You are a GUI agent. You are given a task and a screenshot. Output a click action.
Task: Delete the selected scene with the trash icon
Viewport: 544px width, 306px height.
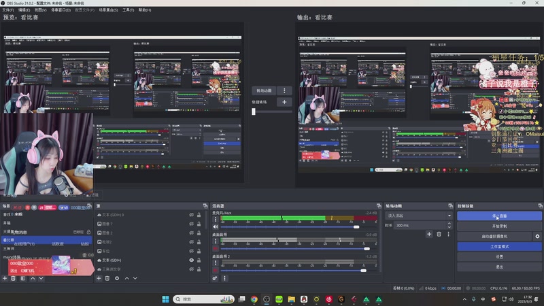point(13,278)
